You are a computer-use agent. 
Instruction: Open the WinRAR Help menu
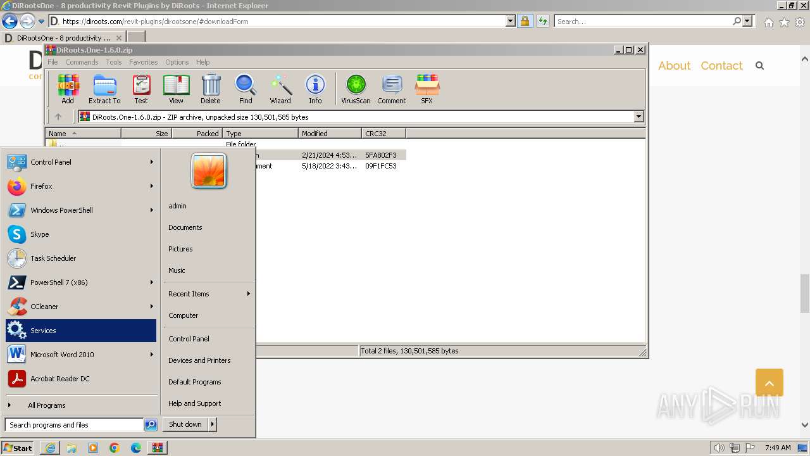pos(203,62)
